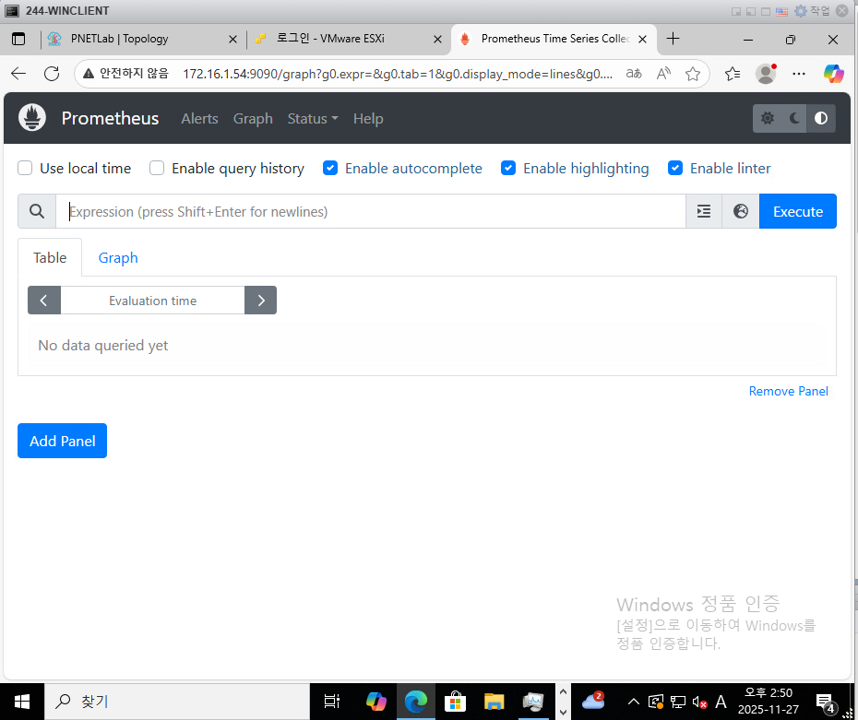Open Copilot app from the taskbar
The width and height of the screenshot is (858, 720).
click(375, 702)
